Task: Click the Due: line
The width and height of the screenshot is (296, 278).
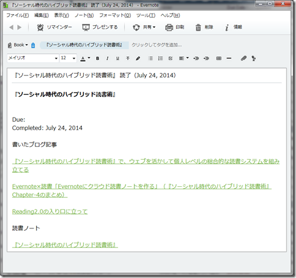Action: coord(18,119)
